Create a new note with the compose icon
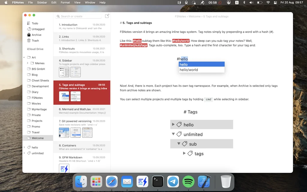Image resolution: width=307 pixels, height=192 pixels. coord(107,16)
